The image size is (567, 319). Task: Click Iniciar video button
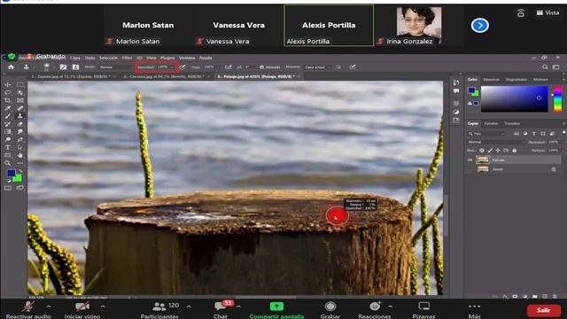(82, 310)
